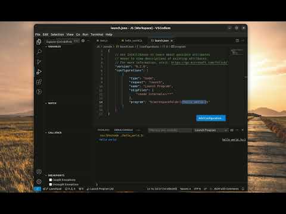The width and height of the screenshot is (286, 214).
Task: Close the launch.json tab
Action: pos(172,40)
